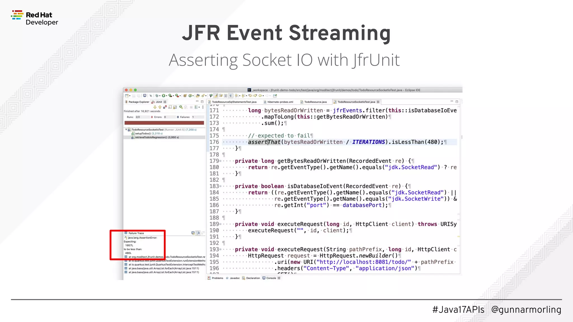Click the New Java Class icon
The width and height of the screenshot is (573, 322).
(190, 96)
